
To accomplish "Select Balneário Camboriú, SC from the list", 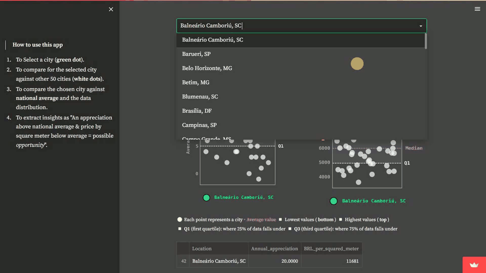I will [213, 40].
